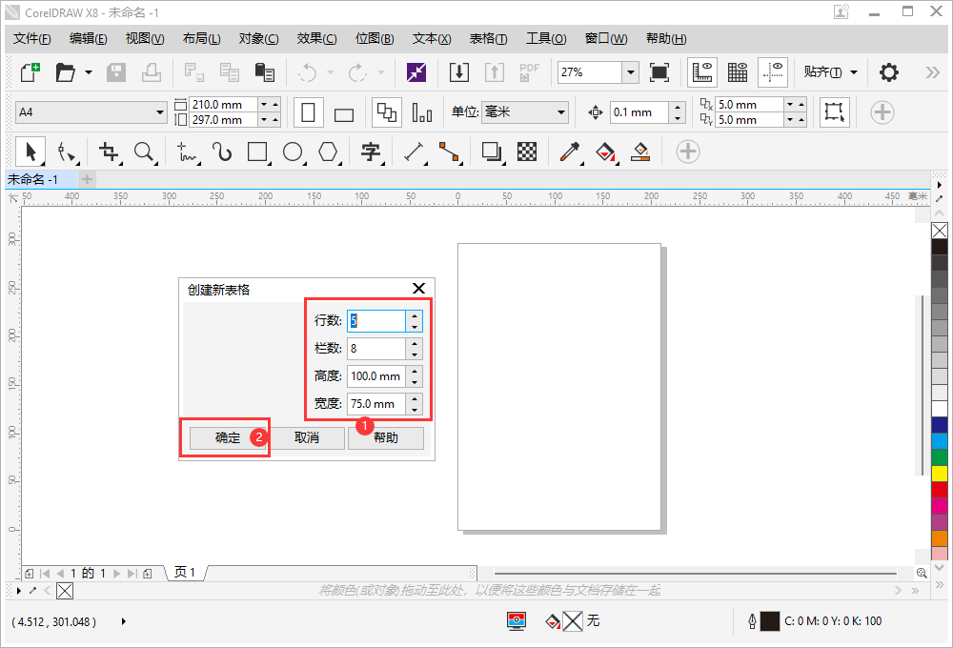The image size is (953, 648).
Task: Select the Freehand drawing tool
Action: click(x=187, y=152)
